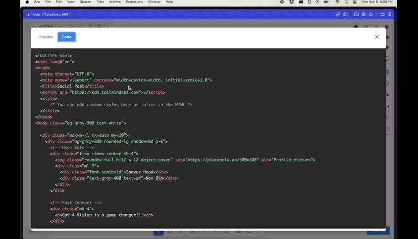Click the meta viewport line
Image resolution: width=418 pixels, height=239 pixels.
point(126,80)
